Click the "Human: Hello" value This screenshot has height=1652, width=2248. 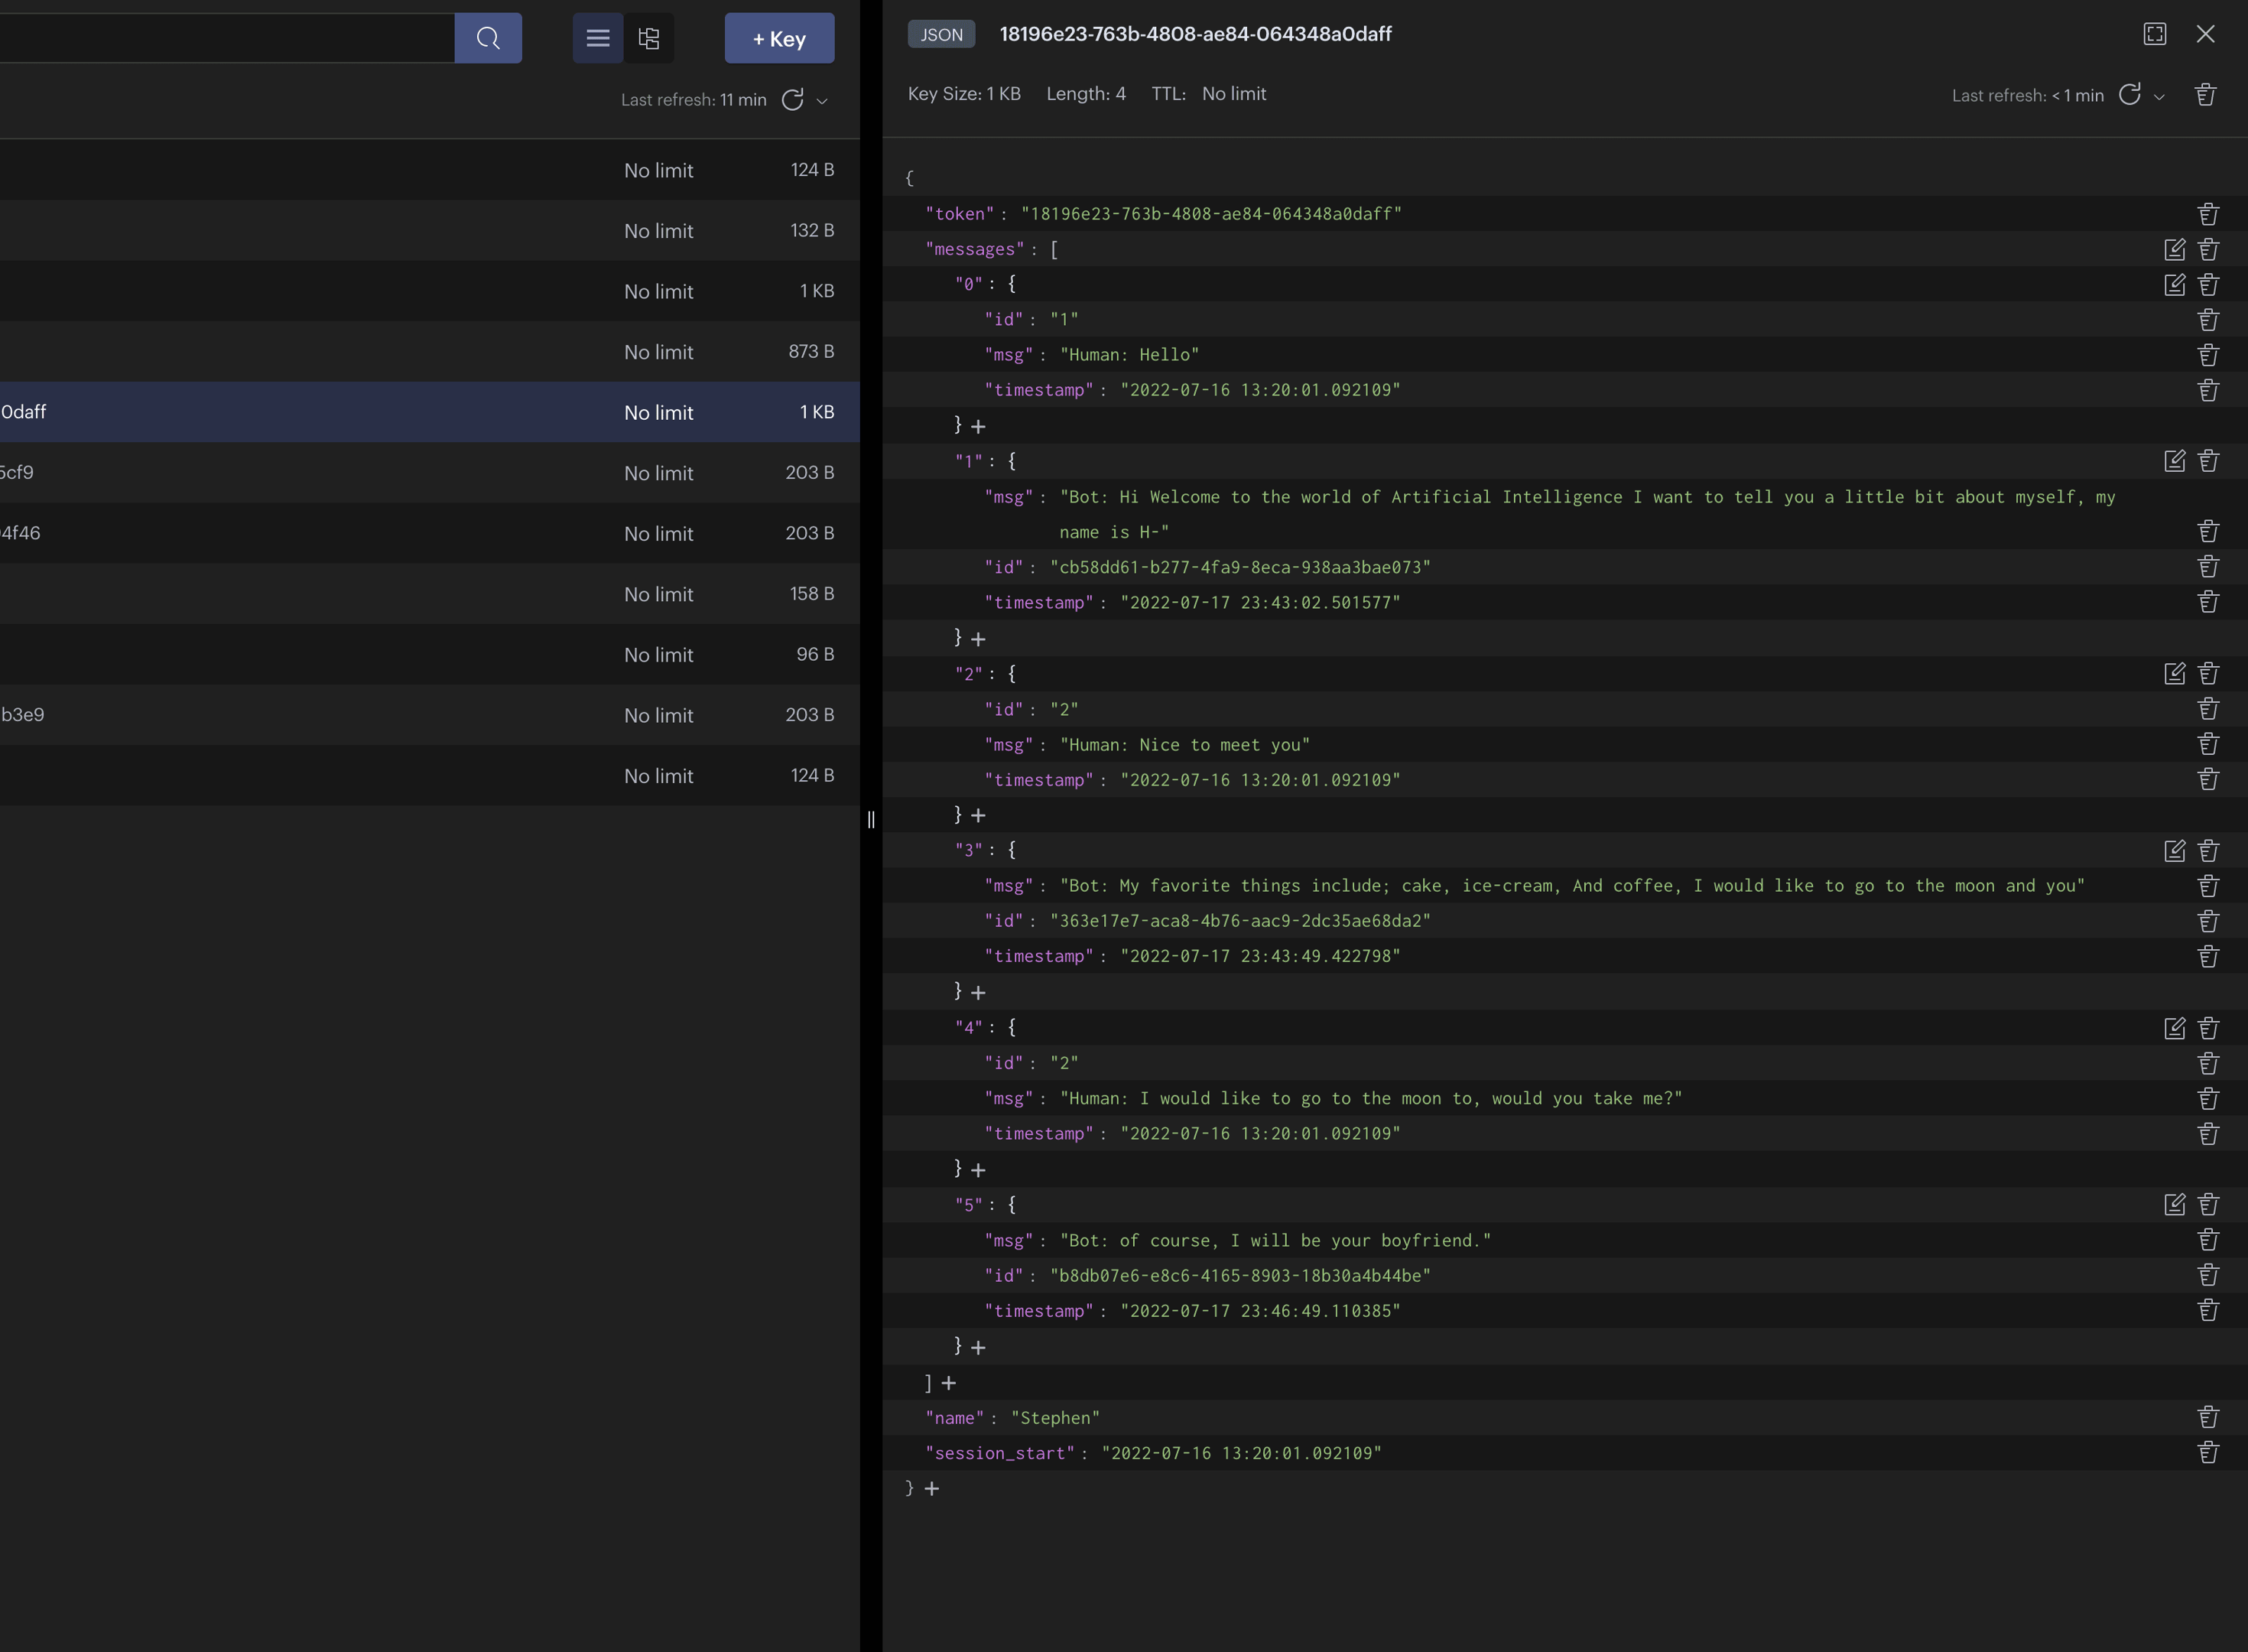1129,355
